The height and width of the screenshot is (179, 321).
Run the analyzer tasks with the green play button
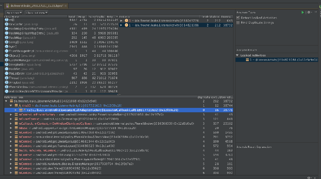tap(303, 12)
